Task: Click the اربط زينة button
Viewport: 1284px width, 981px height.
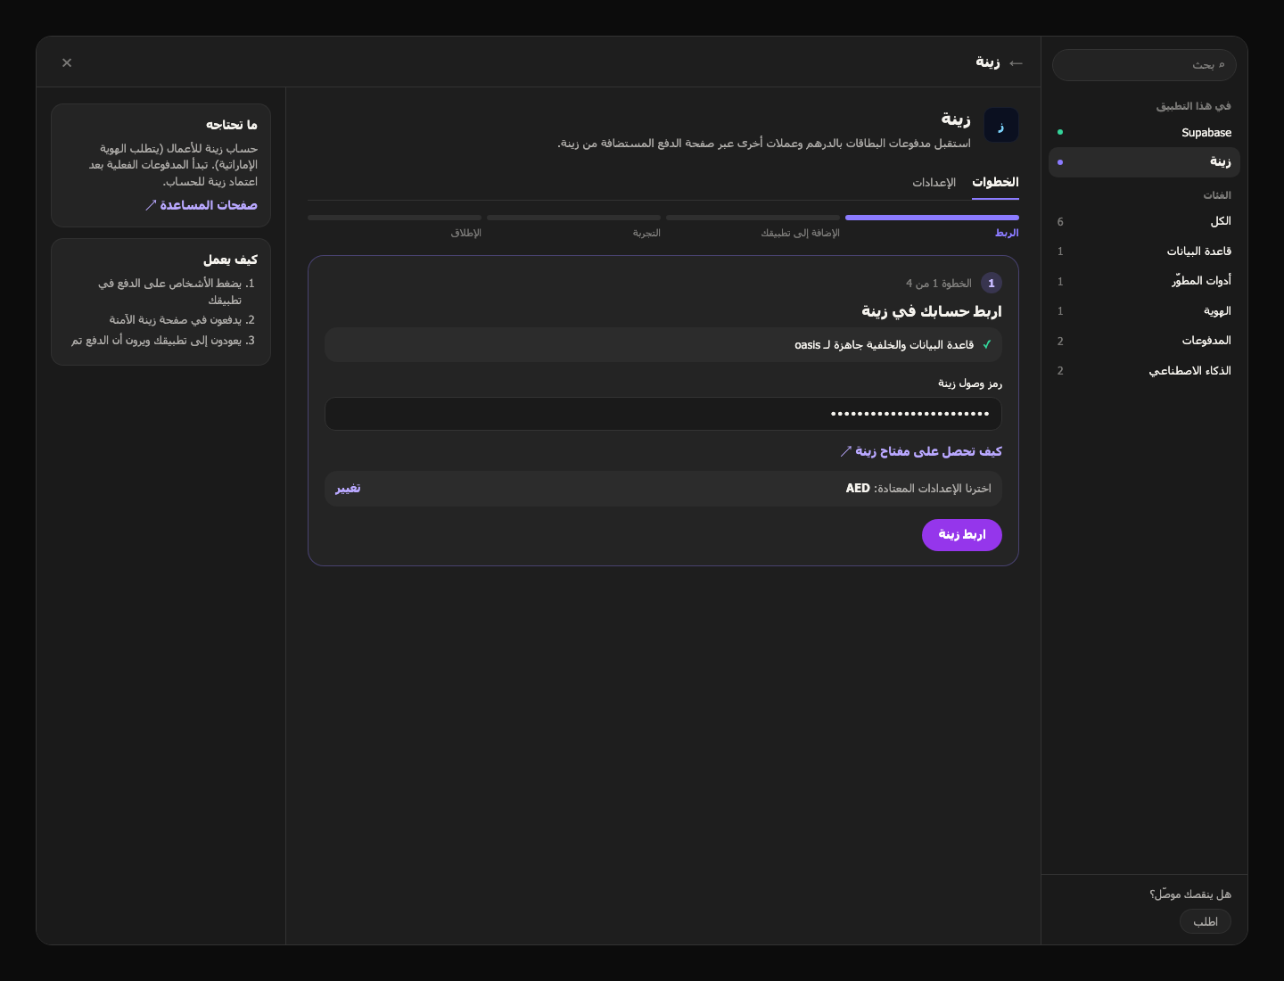Action: (x=962, y=535)
